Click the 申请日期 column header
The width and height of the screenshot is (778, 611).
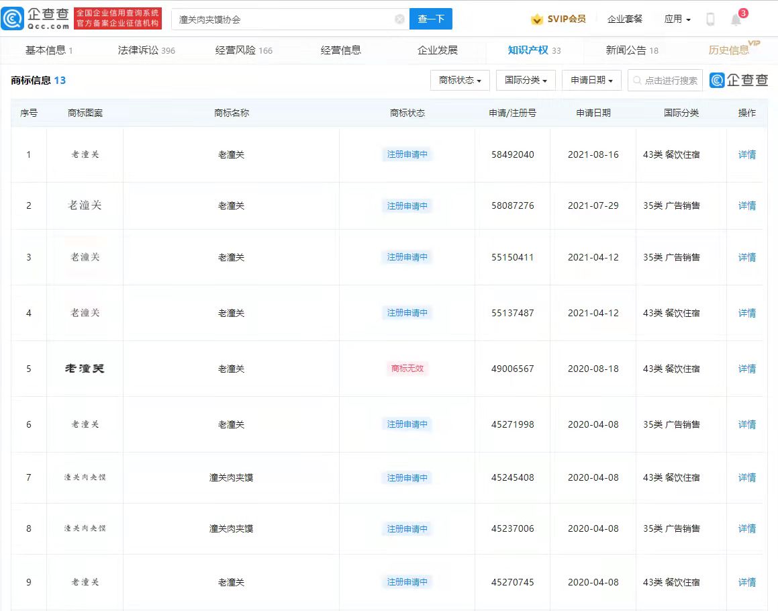click(x=593, y=113)
